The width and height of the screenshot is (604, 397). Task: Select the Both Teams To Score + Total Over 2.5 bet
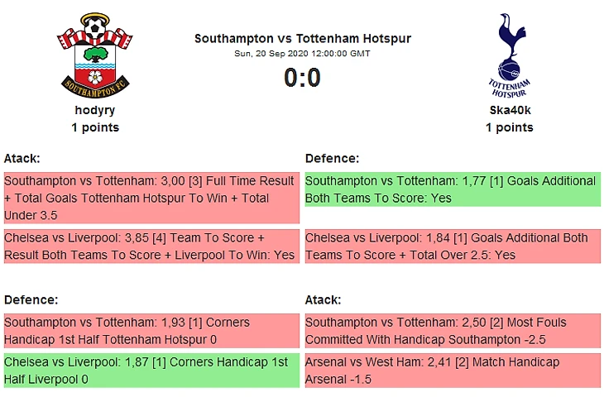pos(452,246)
